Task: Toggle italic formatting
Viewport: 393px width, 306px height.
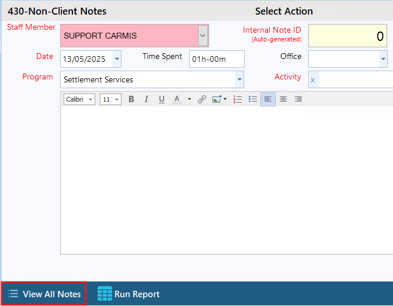Action: coord(147,99)
